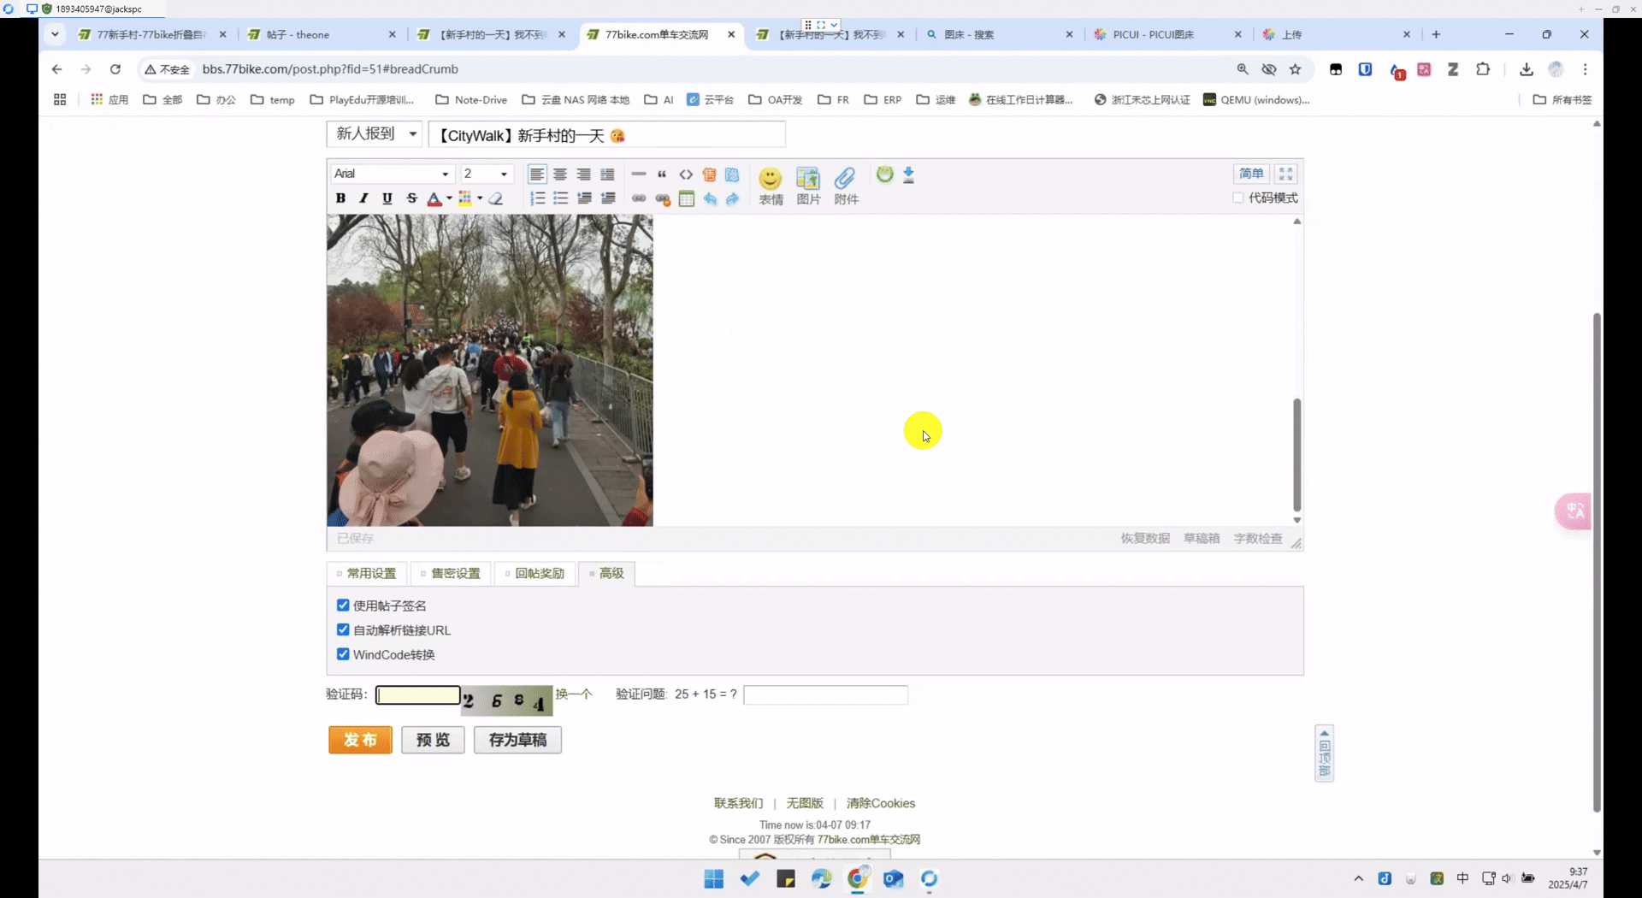Open background color dropdown arrow

tap(480, 198)
